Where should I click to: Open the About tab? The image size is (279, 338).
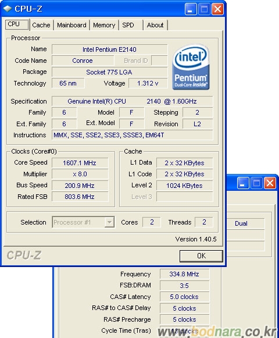pos(155,25)
